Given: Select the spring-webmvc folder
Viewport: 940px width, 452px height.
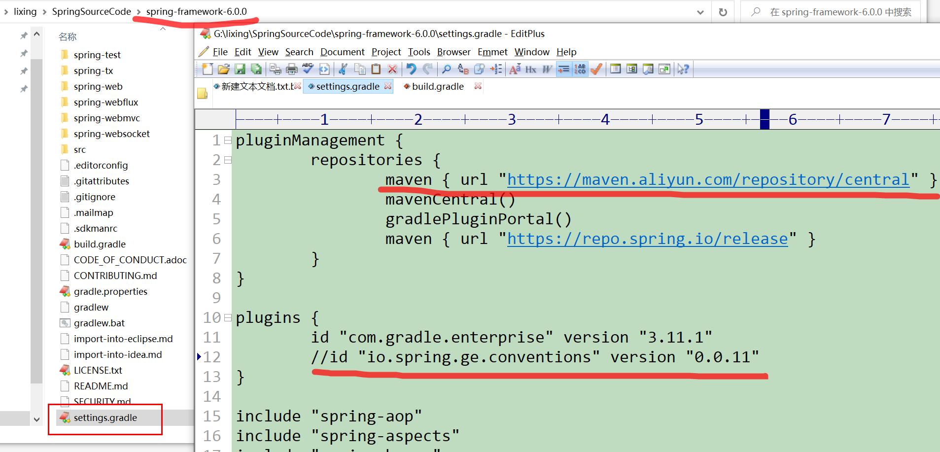Looking at the screenshot, I should [x=106, y=118].
